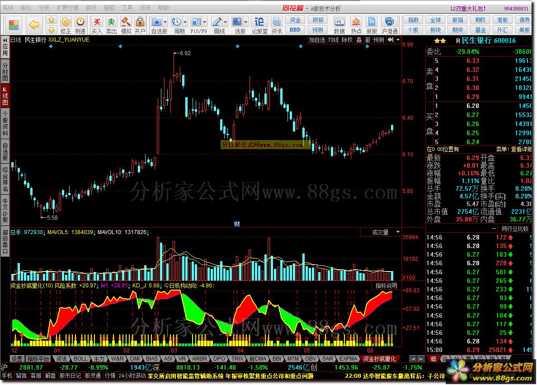
Task: Click the colorful home grid icon
Action: [x=14, y=25]
